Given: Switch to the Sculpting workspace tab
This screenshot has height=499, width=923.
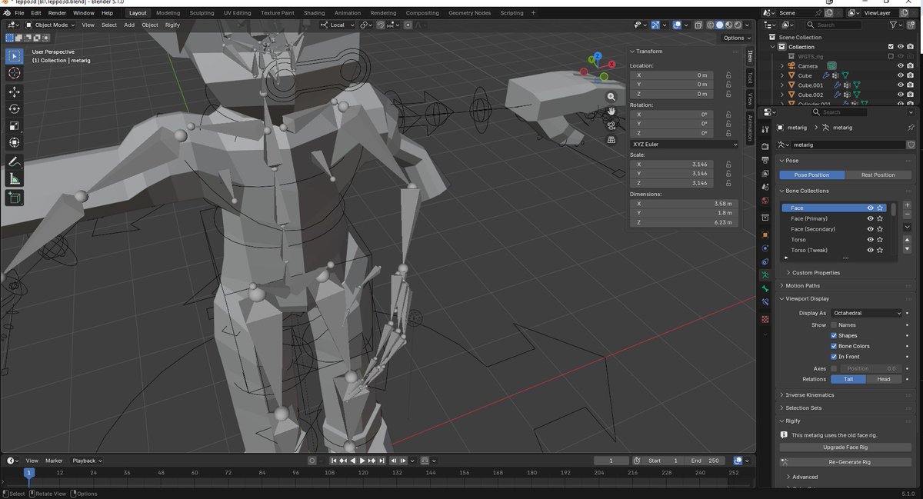Looking at the screenshot, I should point(202,13).
